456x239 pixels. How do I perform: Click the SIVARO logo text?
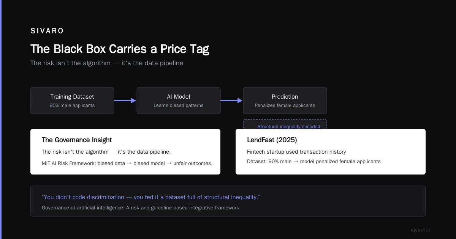[47, 31]
